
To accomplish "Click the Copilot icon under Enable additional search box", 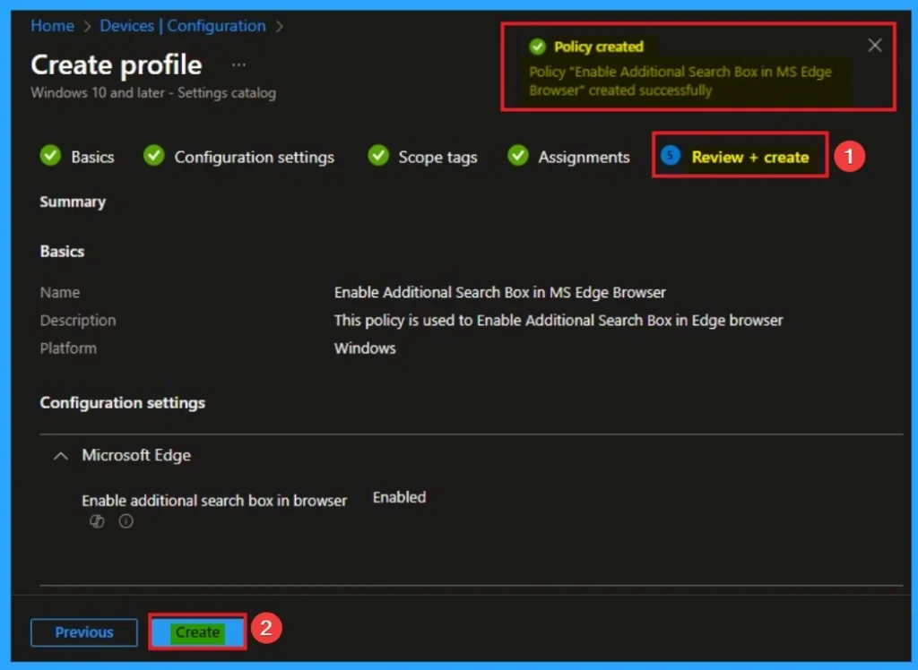I will (x=97, y=520).
